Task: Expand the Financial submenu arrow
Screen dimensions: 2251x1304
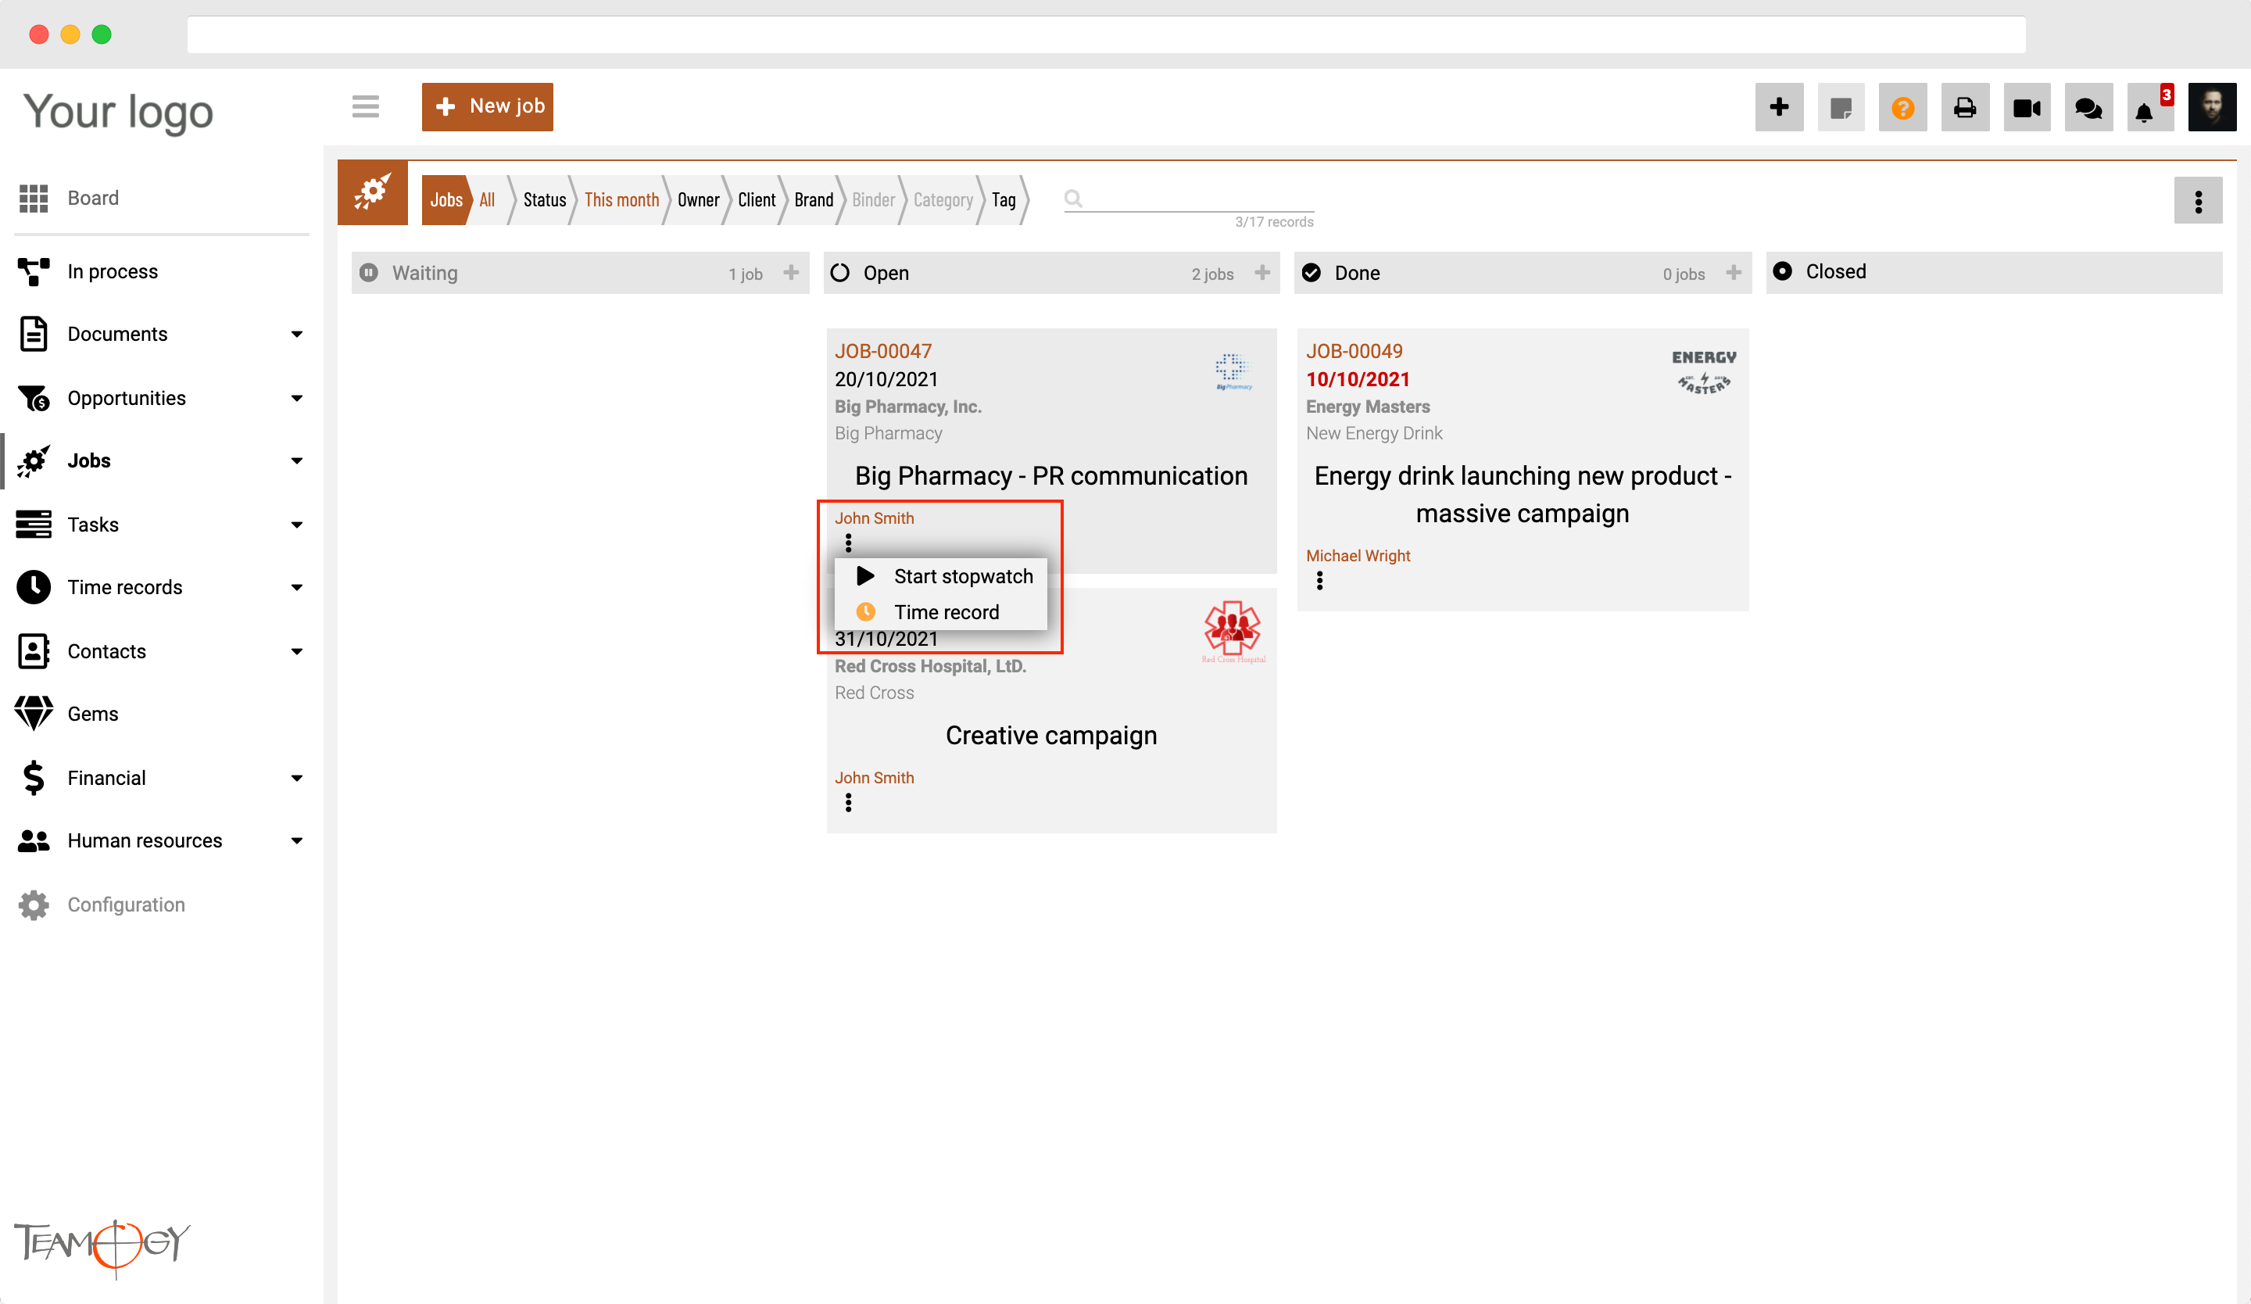Action: click(296, 778)
